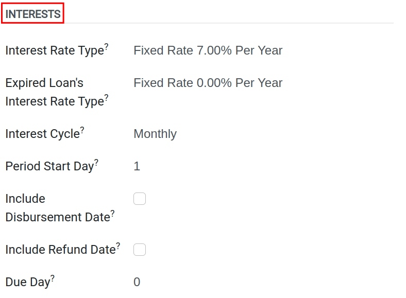The width and height of the screenshot is (406, 298).
Task: Click help mark next to Interest Cycle
Action: click(82, 130)
